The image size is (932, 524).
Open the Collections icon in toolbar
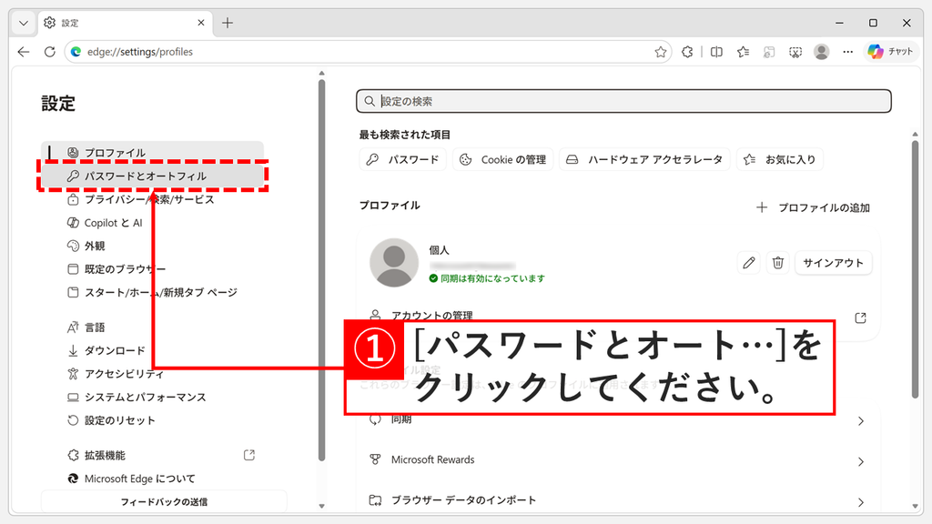pos(769,52)
